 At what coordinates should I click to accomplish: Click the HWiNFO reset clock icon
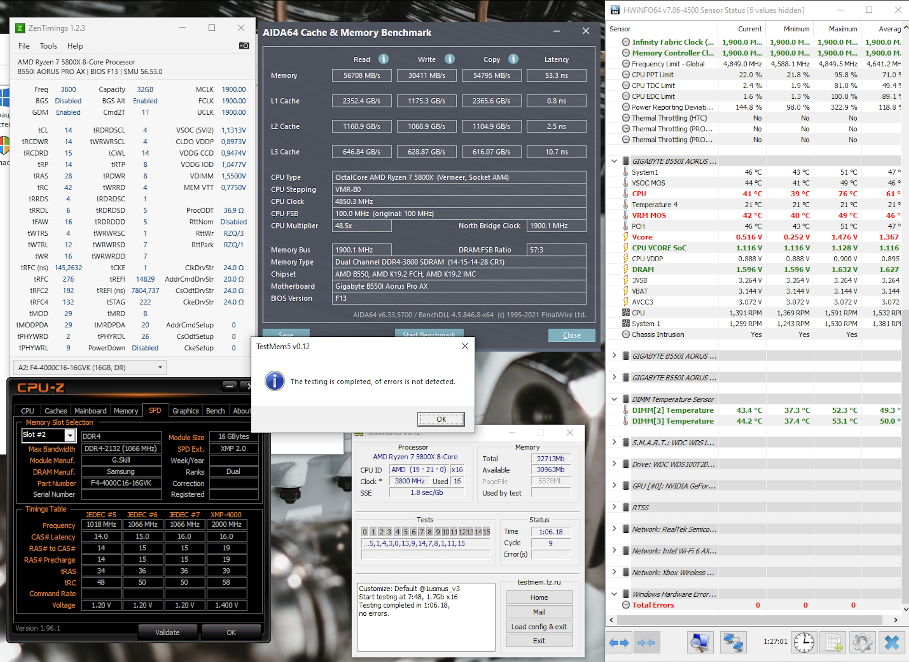[803, 643]
